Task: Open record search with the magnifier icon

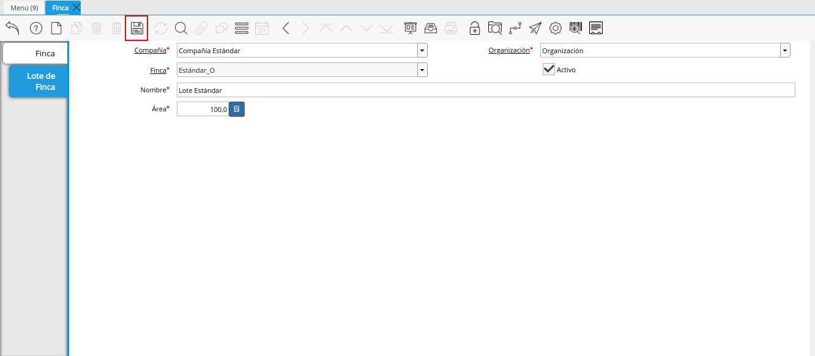Action: 181,28
